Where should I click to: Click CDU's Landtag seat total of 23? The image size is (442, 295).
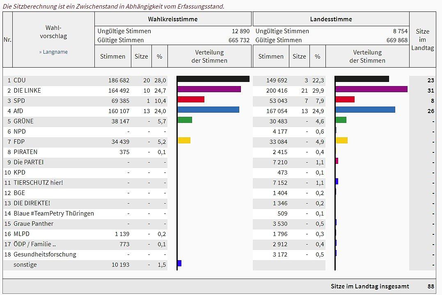430,80
